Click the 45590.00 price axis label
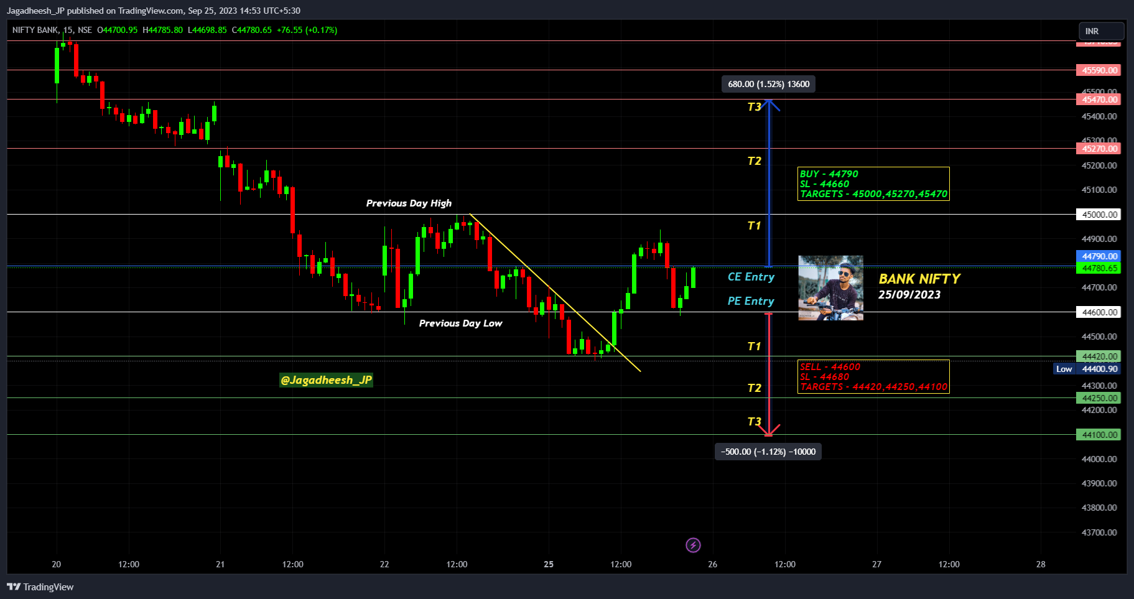Screen dimensions: 1134x599 1099,70
